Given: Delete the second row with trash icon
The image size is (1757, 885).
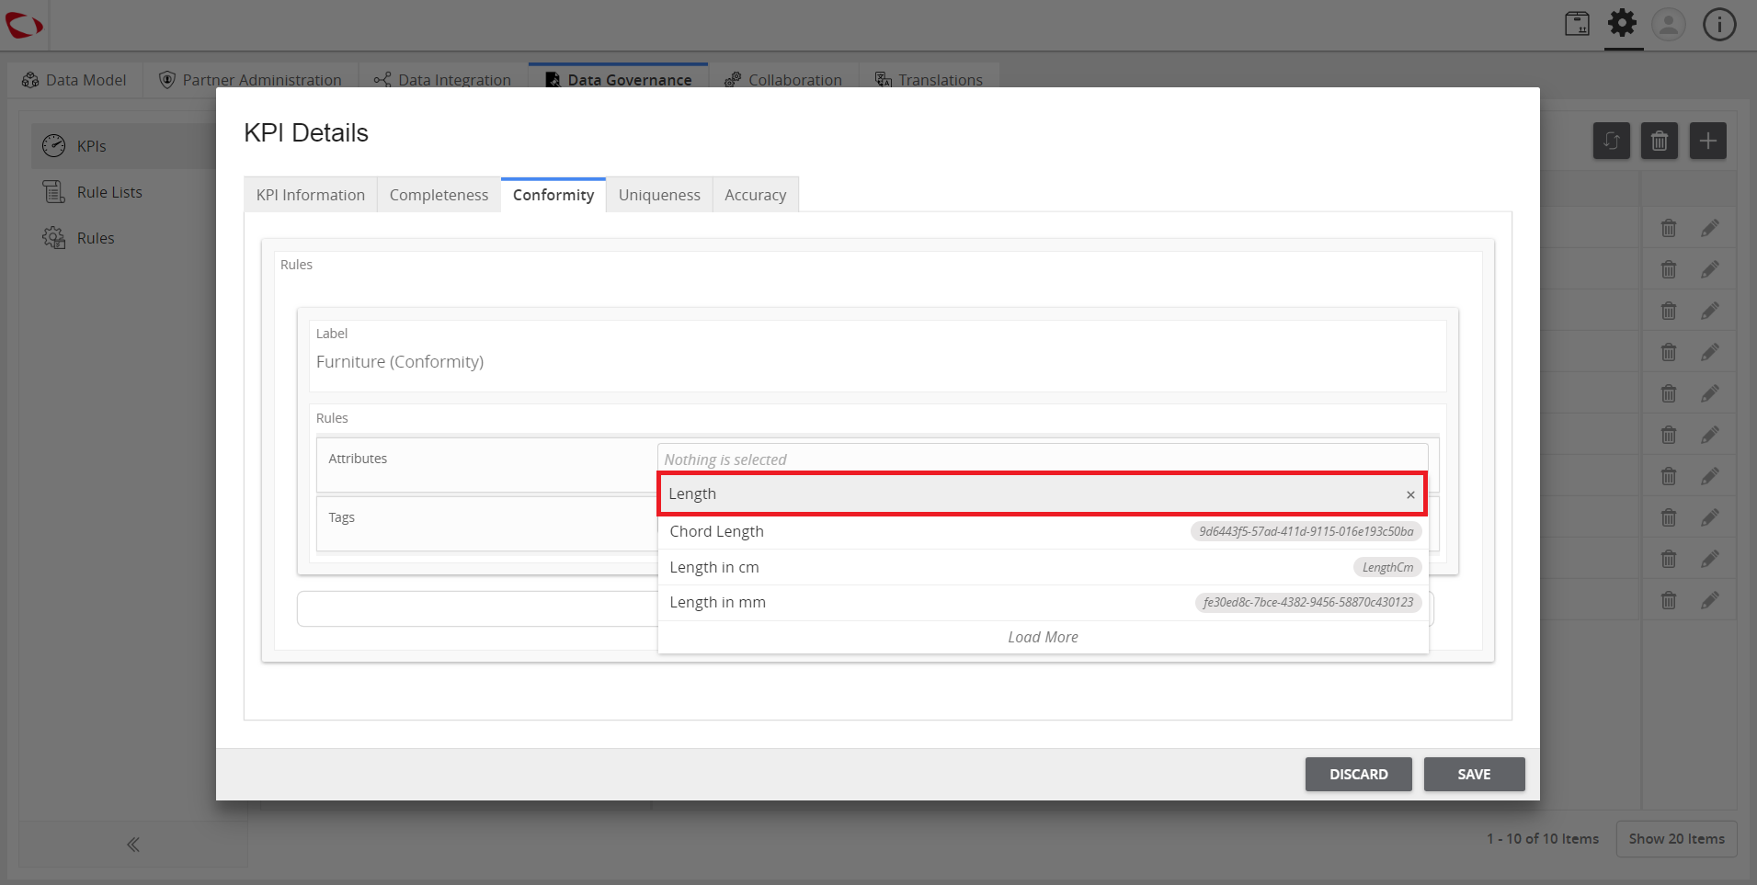Looking at the screenshot, I should [x=1669, y=269].
